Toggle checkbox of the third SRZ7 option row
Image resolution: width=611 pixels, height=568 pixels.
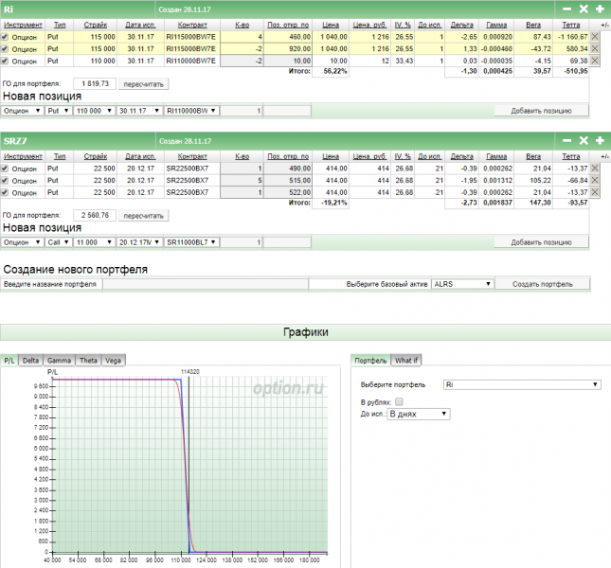[x=6, y=192]
